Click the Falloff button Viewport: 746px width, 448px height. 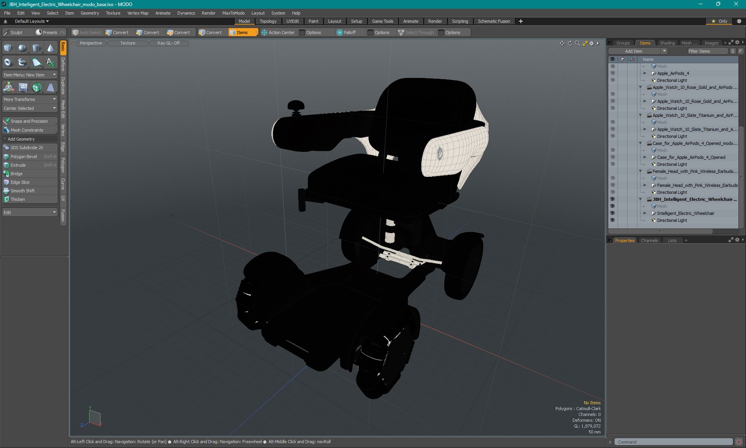346,32
